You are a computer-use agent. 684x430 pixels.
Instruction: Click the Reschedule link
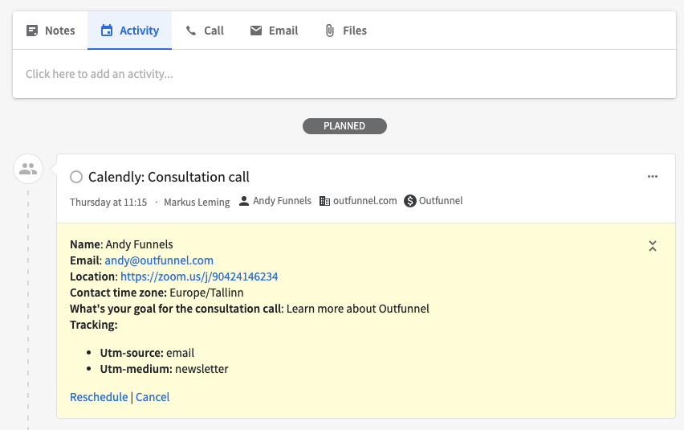pyautogui.click(x=99, y=397)
